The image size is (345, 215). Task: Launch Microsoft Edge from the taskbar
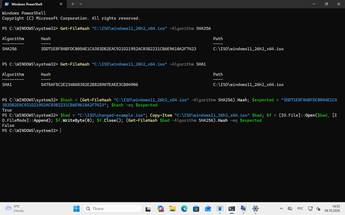184,209
